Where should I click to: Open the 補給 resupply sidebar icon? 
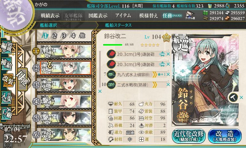[6, 64]
